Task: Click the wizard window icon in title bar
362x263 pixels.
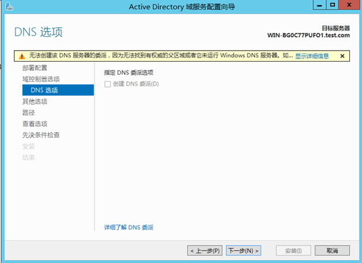Action: (x=9, y=7)
